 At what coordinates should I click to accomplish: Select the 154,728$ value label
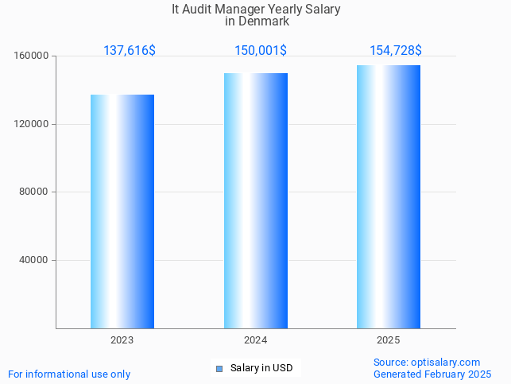point(395,50)
